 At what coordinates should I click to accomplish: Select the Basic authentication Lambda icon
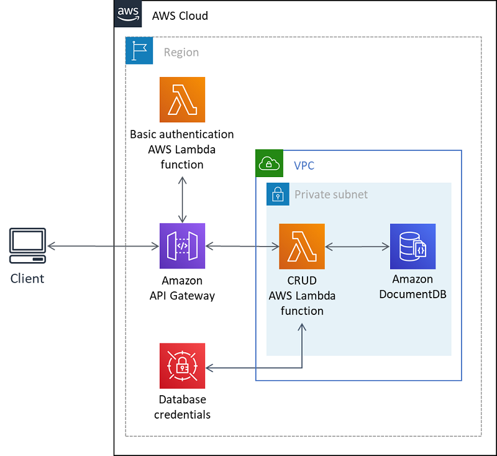pyautogui.click(x=182, y=99)
